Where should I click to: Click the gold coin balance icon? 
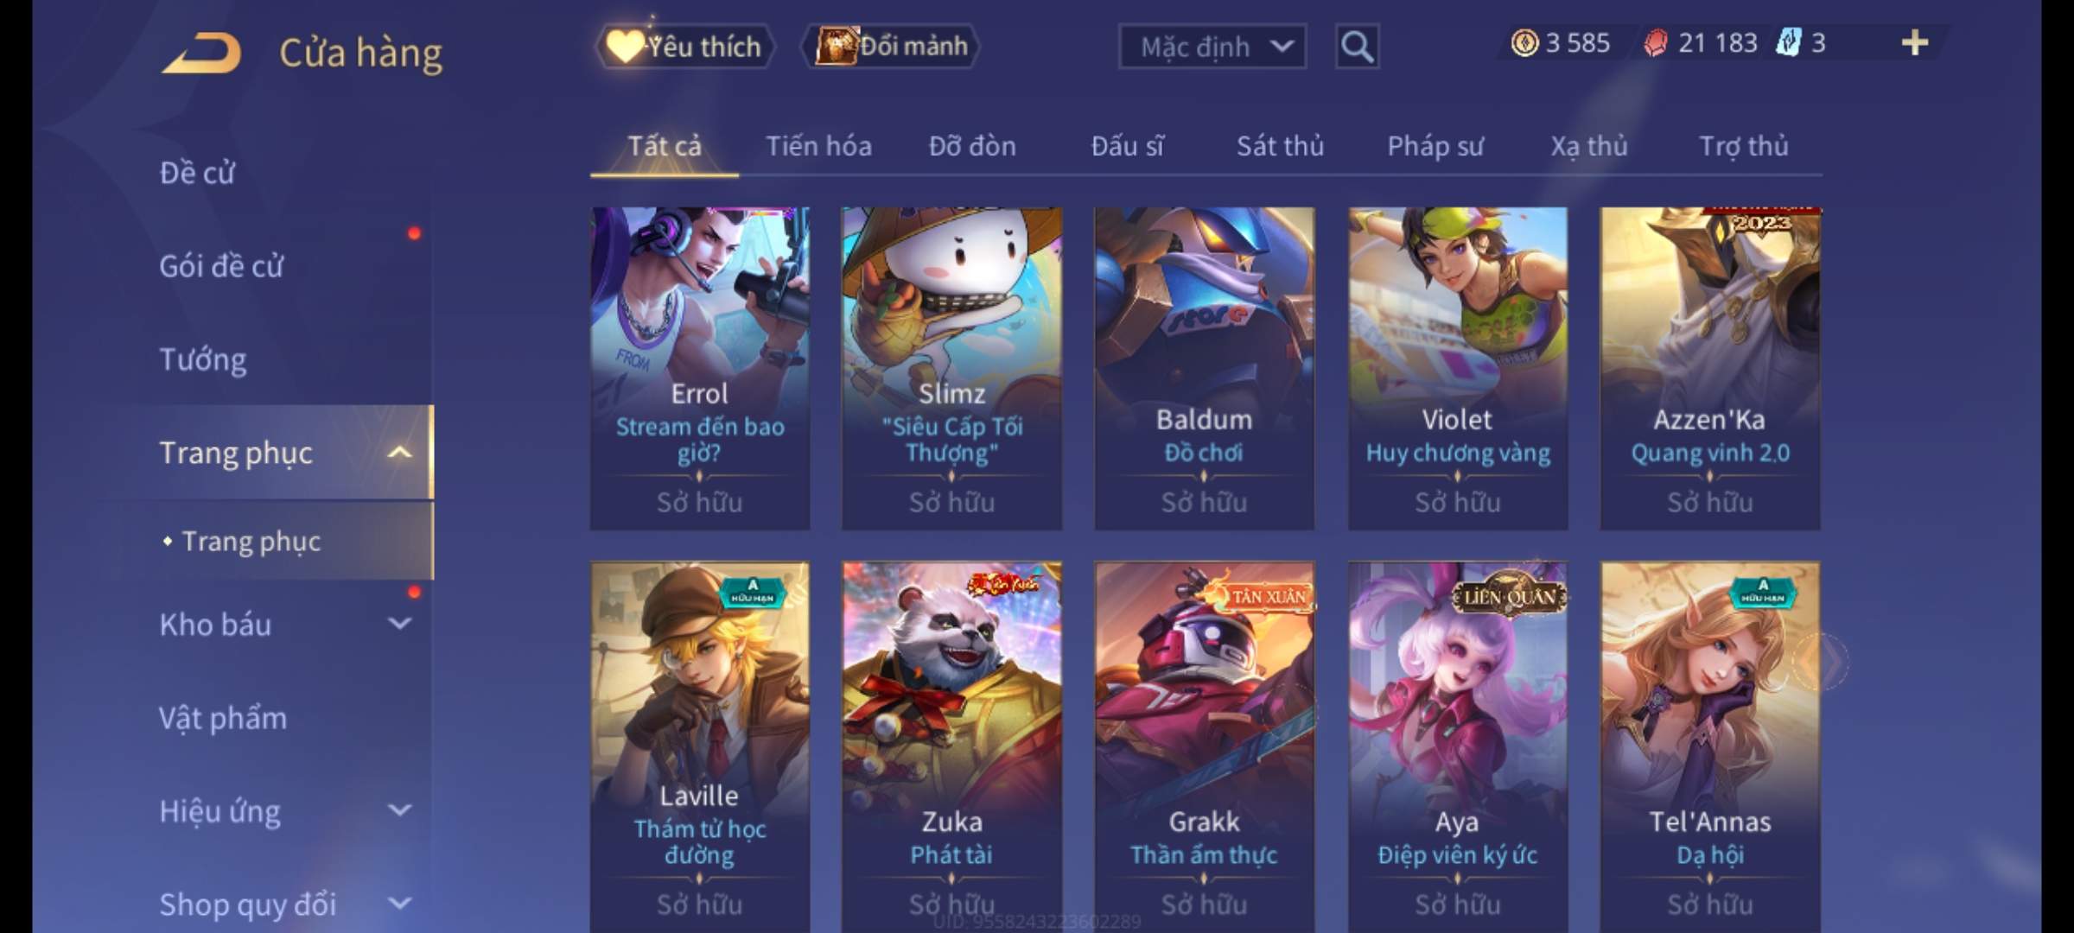tap(1524, 42)
